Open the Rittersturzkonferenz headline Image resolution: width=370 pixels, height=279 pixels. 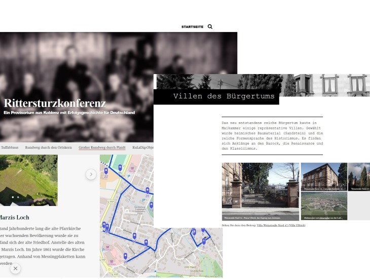55,103
